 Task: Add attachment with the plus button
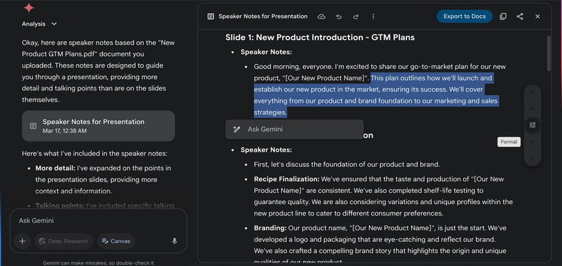click(22, 241)
